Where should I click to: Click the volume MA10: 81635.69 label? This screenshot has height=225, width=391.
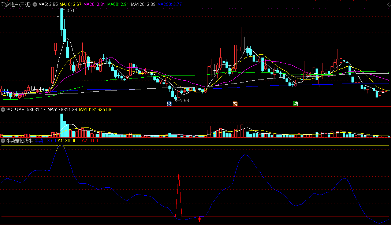[x=95, y=110]
